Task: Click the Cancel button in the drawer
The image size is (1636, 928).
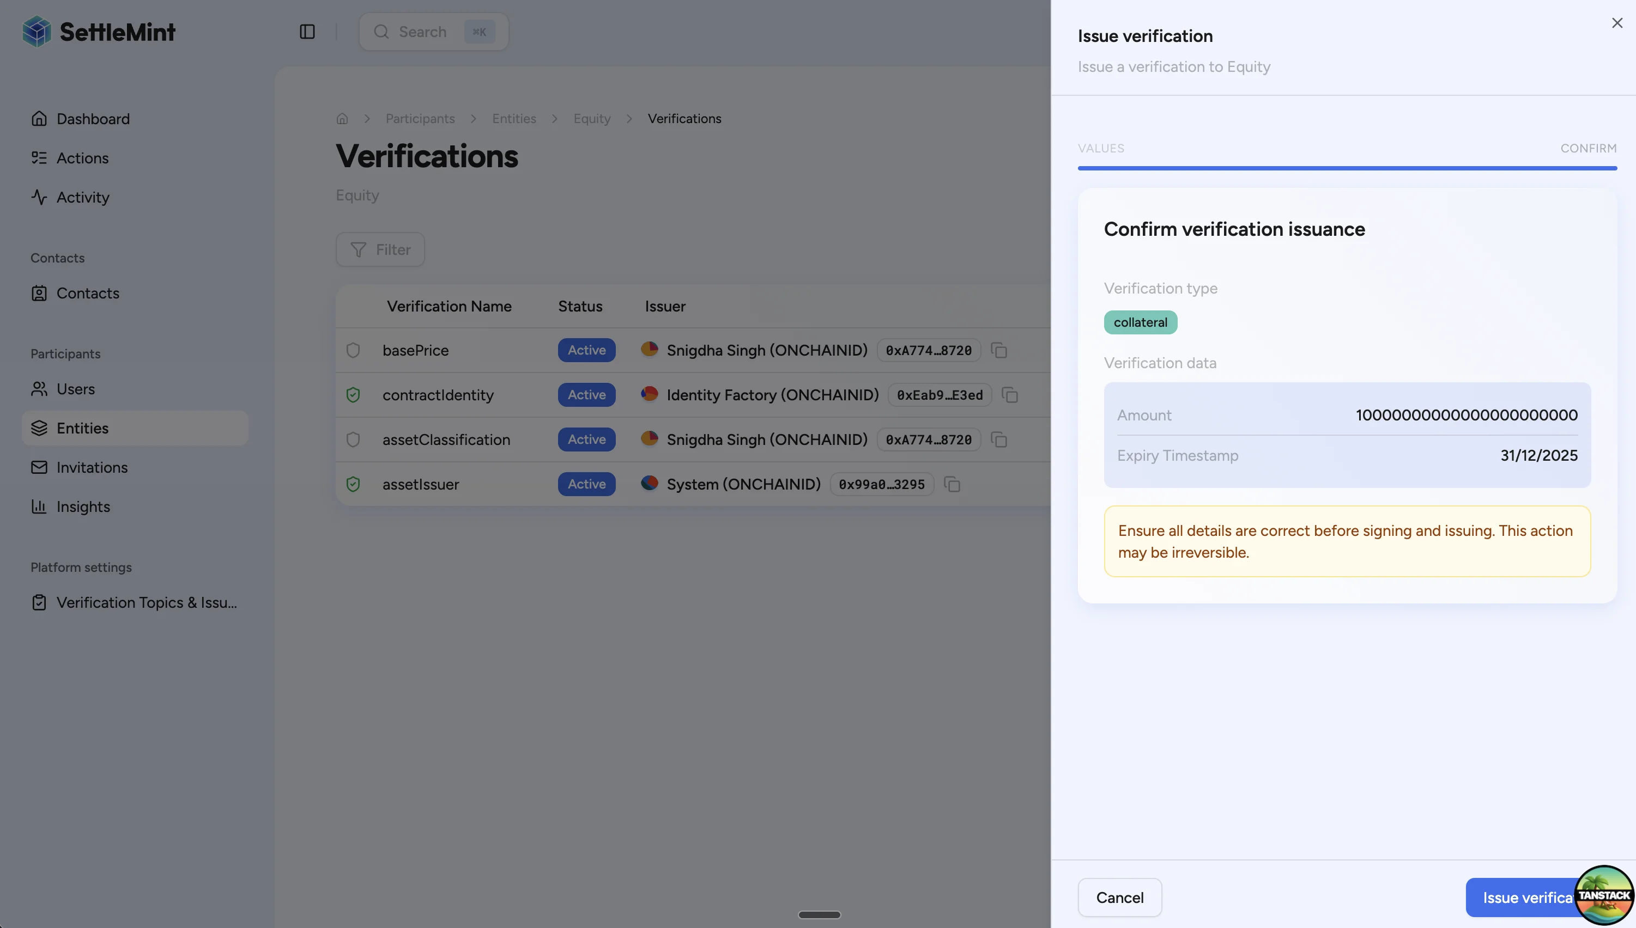Action: coord(1119,897)
